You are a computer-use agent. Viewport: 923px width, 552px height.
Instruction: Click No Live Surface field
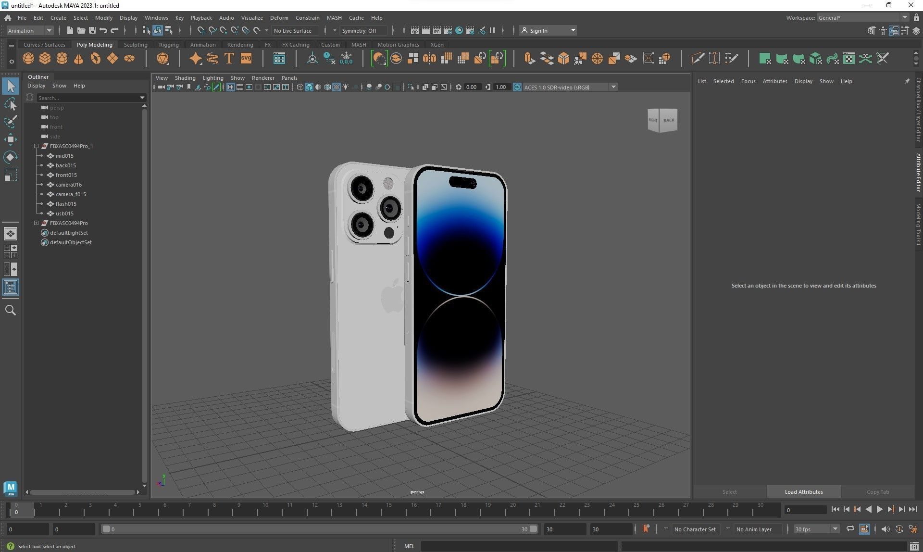295,30
